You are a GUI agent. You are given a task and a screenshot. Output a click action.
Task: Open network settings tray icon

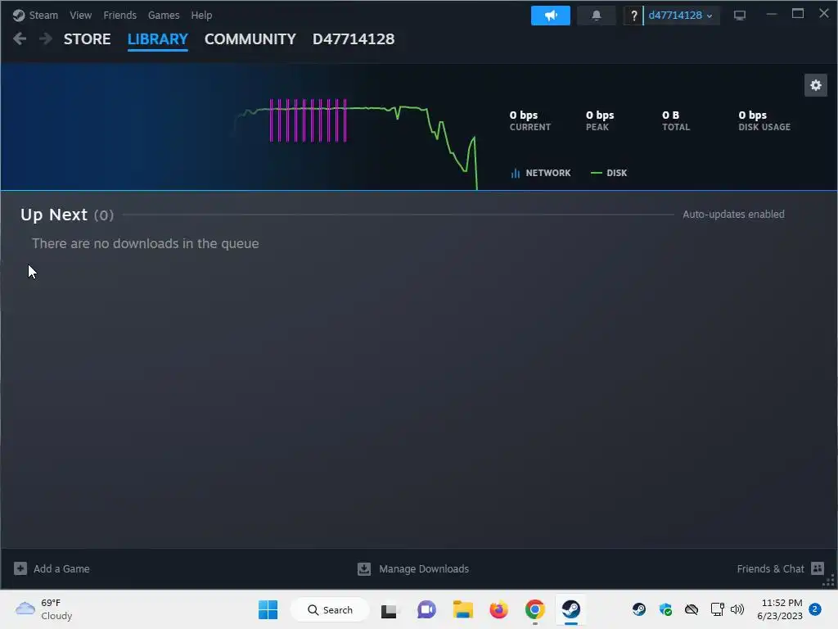[x=717, y=609]
